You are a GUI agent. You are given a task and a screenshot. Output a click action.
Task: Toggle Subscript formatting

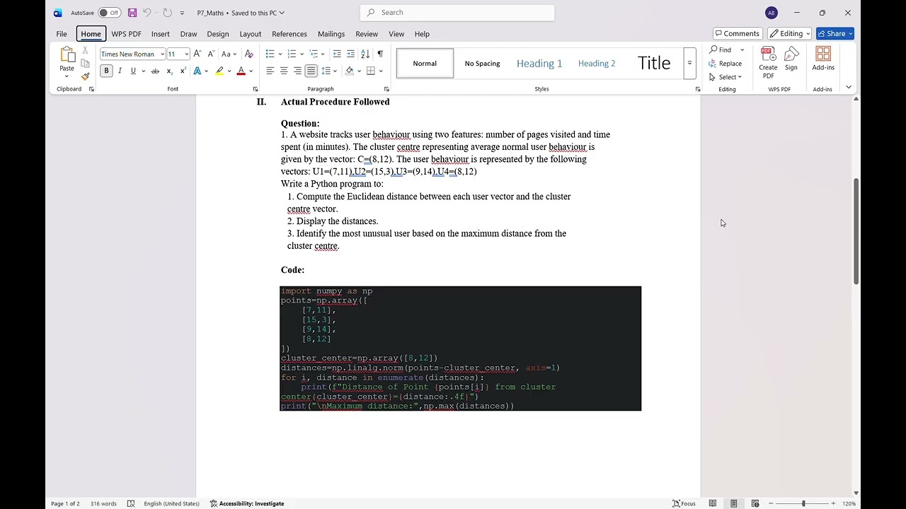[x=169, y=71]
